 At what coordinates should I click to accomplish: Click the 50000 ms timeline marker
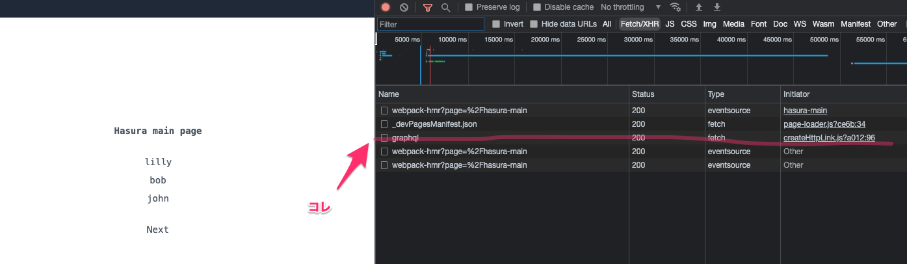tap(824, 40)
